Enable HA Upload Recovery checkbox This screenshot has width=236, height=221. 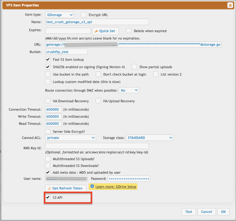98,101
